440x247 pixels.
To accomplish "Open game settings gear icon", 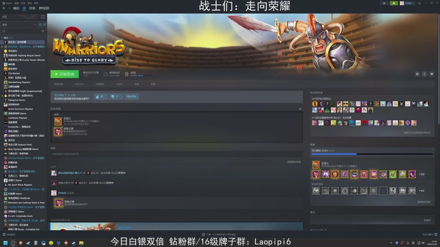I will coord(417,74).
